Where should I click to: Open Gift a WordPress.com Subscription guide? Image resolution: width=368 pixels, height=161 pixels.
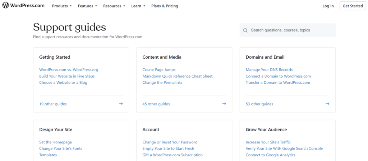coord(172,155)
